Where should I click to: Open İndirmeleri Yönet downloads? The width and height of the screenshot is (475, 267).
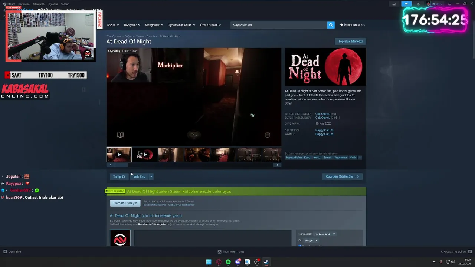(x=231, y=251)
